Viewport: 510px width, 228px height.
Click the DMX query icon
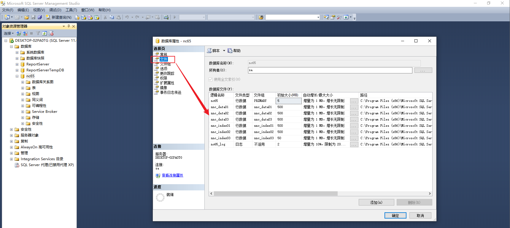[x=90, y=17]
